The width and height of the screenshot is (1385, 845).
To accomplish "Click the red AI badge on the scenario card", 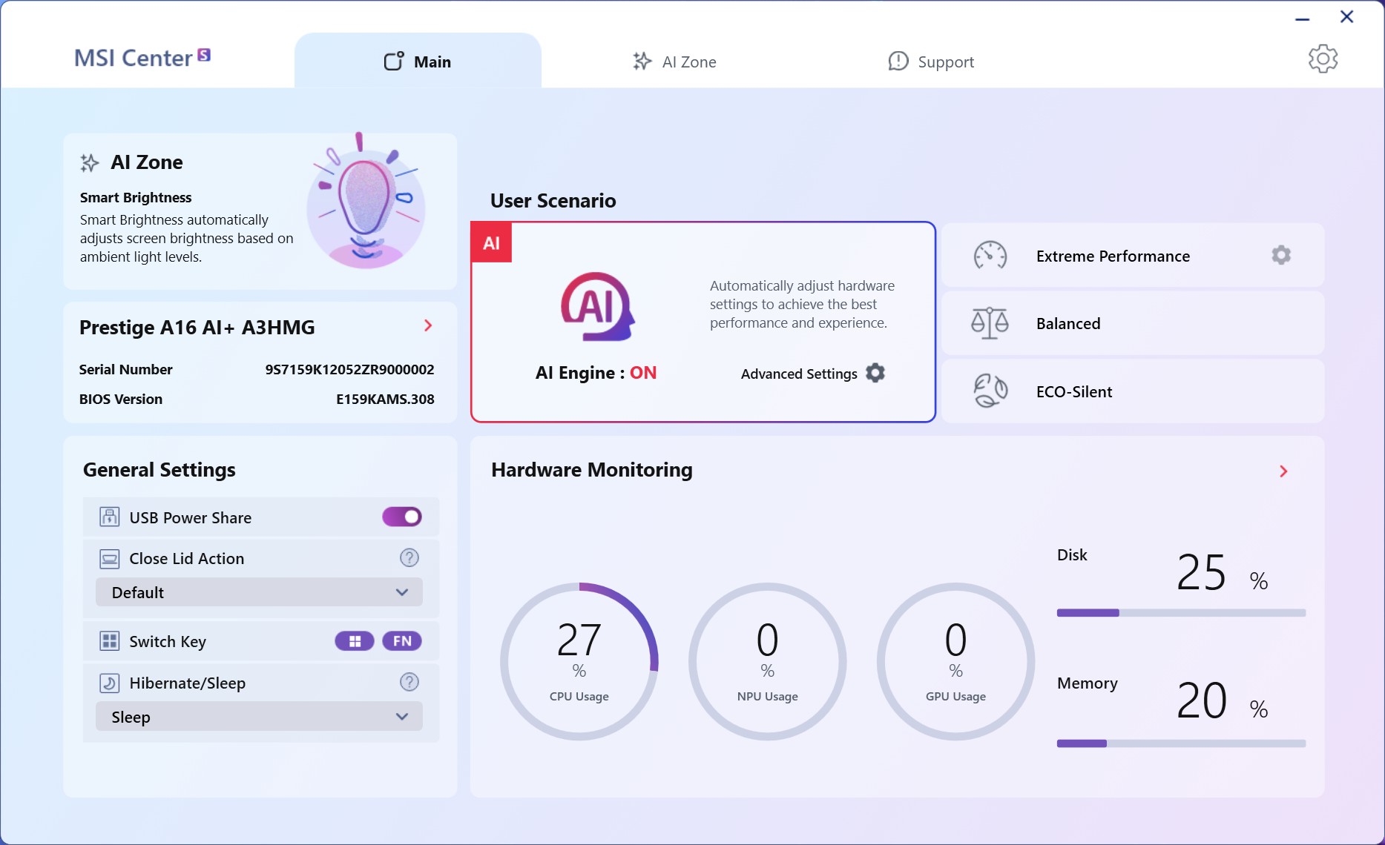I will (x=492, y=243).
